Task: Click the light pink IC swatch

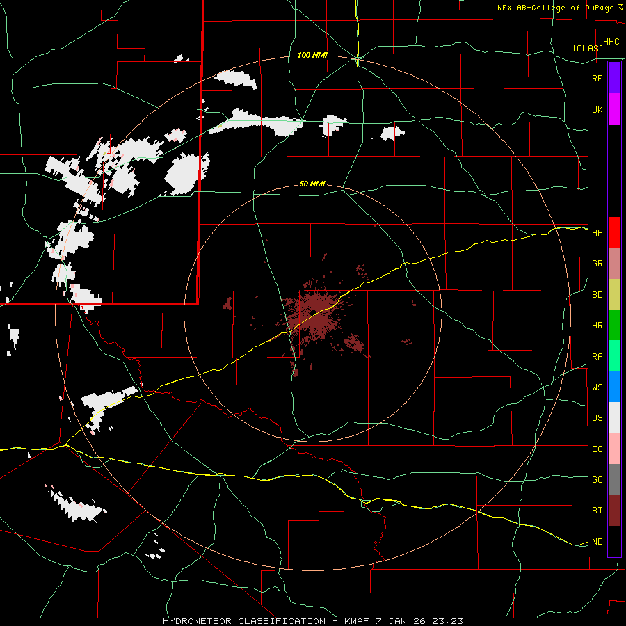Action: [614, 449]
